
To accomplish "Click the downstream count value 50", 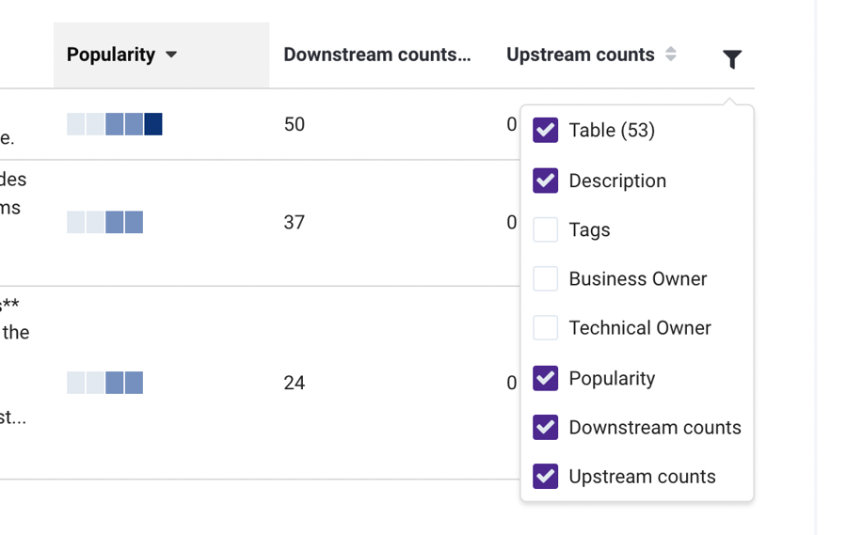I will 295,124.
